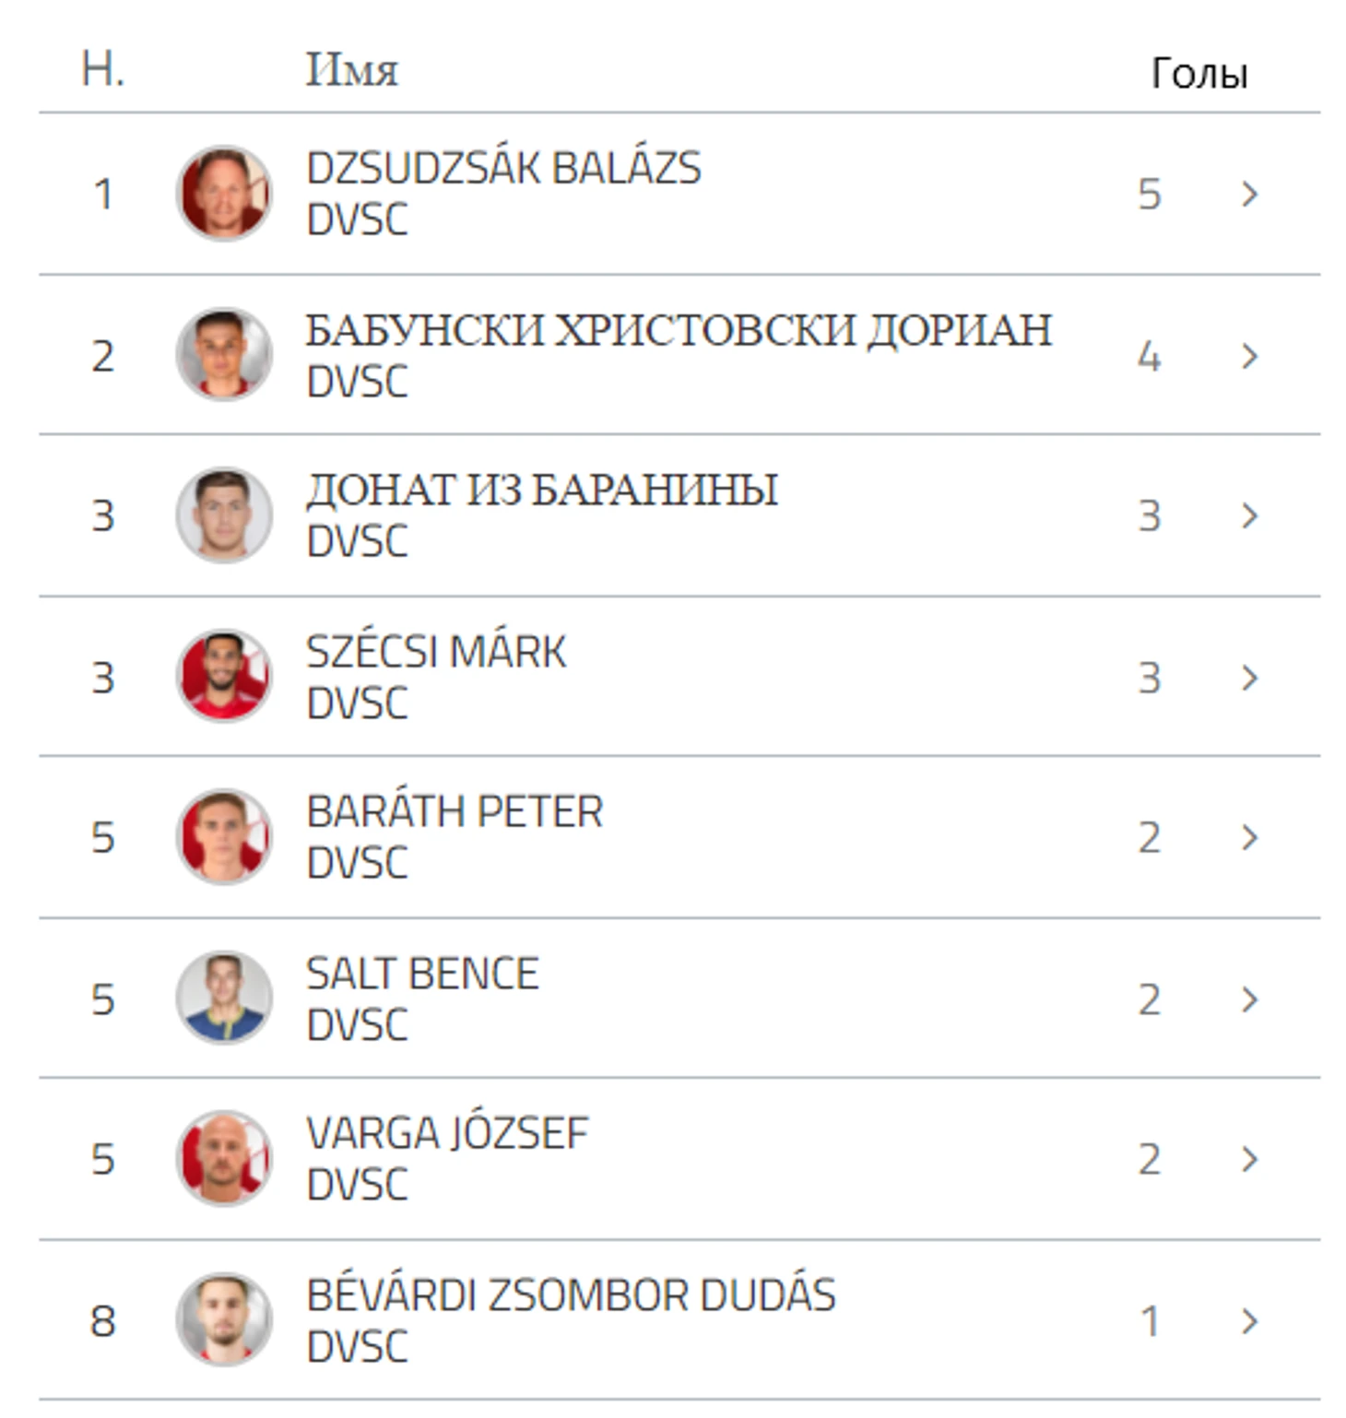Image resolution: width=1346 pixels, height=1418 pixels.
Task: Click Донат из Баранины player photo
Action: [x=224, y=515]
